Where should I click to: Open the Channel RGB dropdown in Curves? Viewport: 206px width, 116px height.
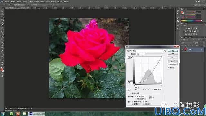click(140, 54)
